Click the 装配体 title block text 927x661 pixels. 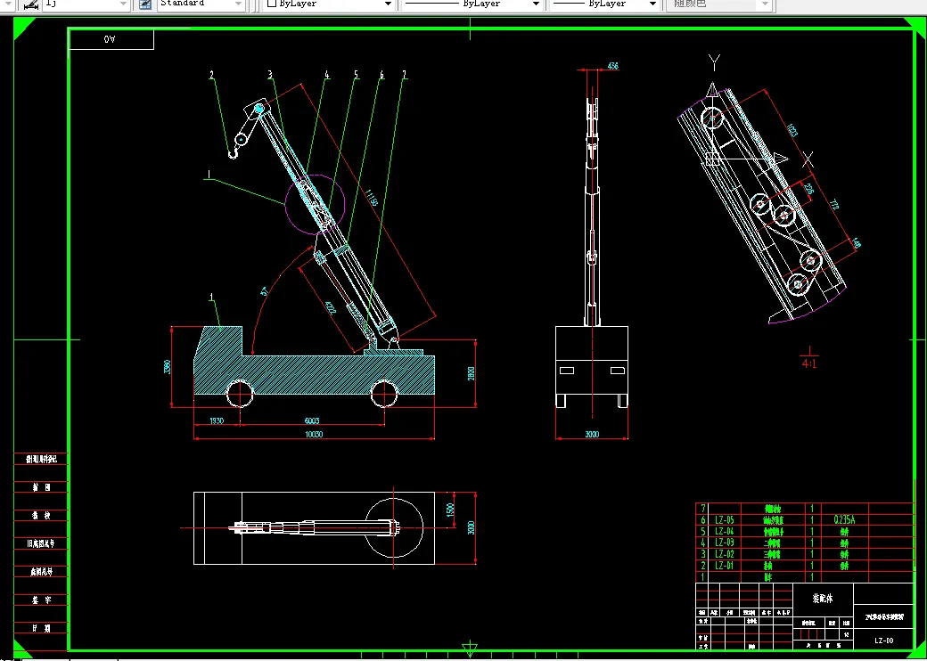pos(822,599)
